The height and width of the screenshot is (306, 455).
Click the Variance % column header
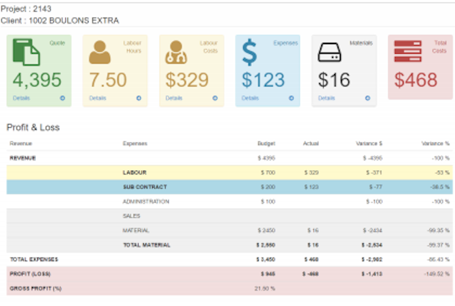point(435,143)
